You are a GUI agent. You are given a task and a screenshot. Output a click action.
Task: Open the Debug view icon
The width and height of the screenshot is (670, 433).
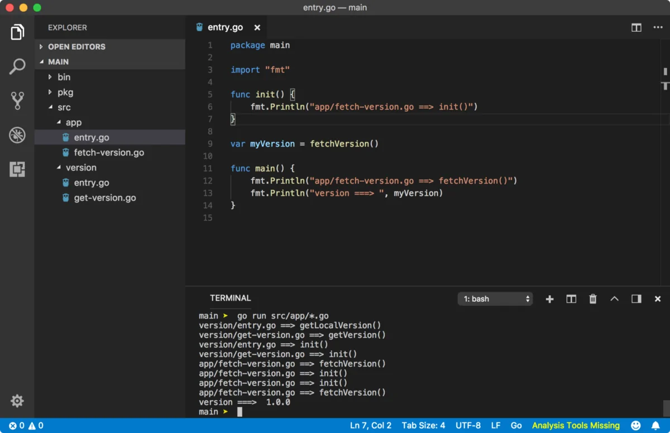tap(17, 135)
